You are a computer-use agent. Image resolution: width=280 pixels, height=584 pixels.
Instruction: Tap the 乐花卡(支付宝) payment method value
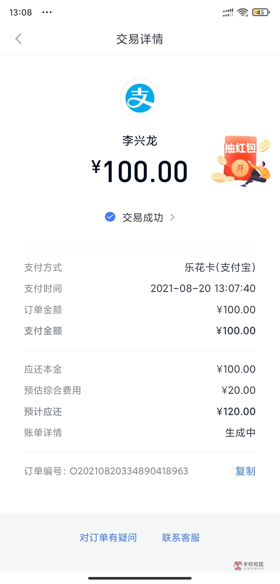(x=220, y=268)
